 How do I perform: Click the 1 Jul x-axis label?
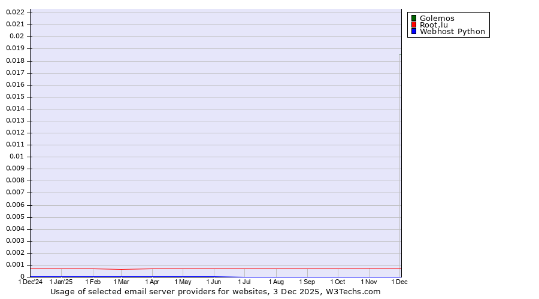click(x=244, y=282)
